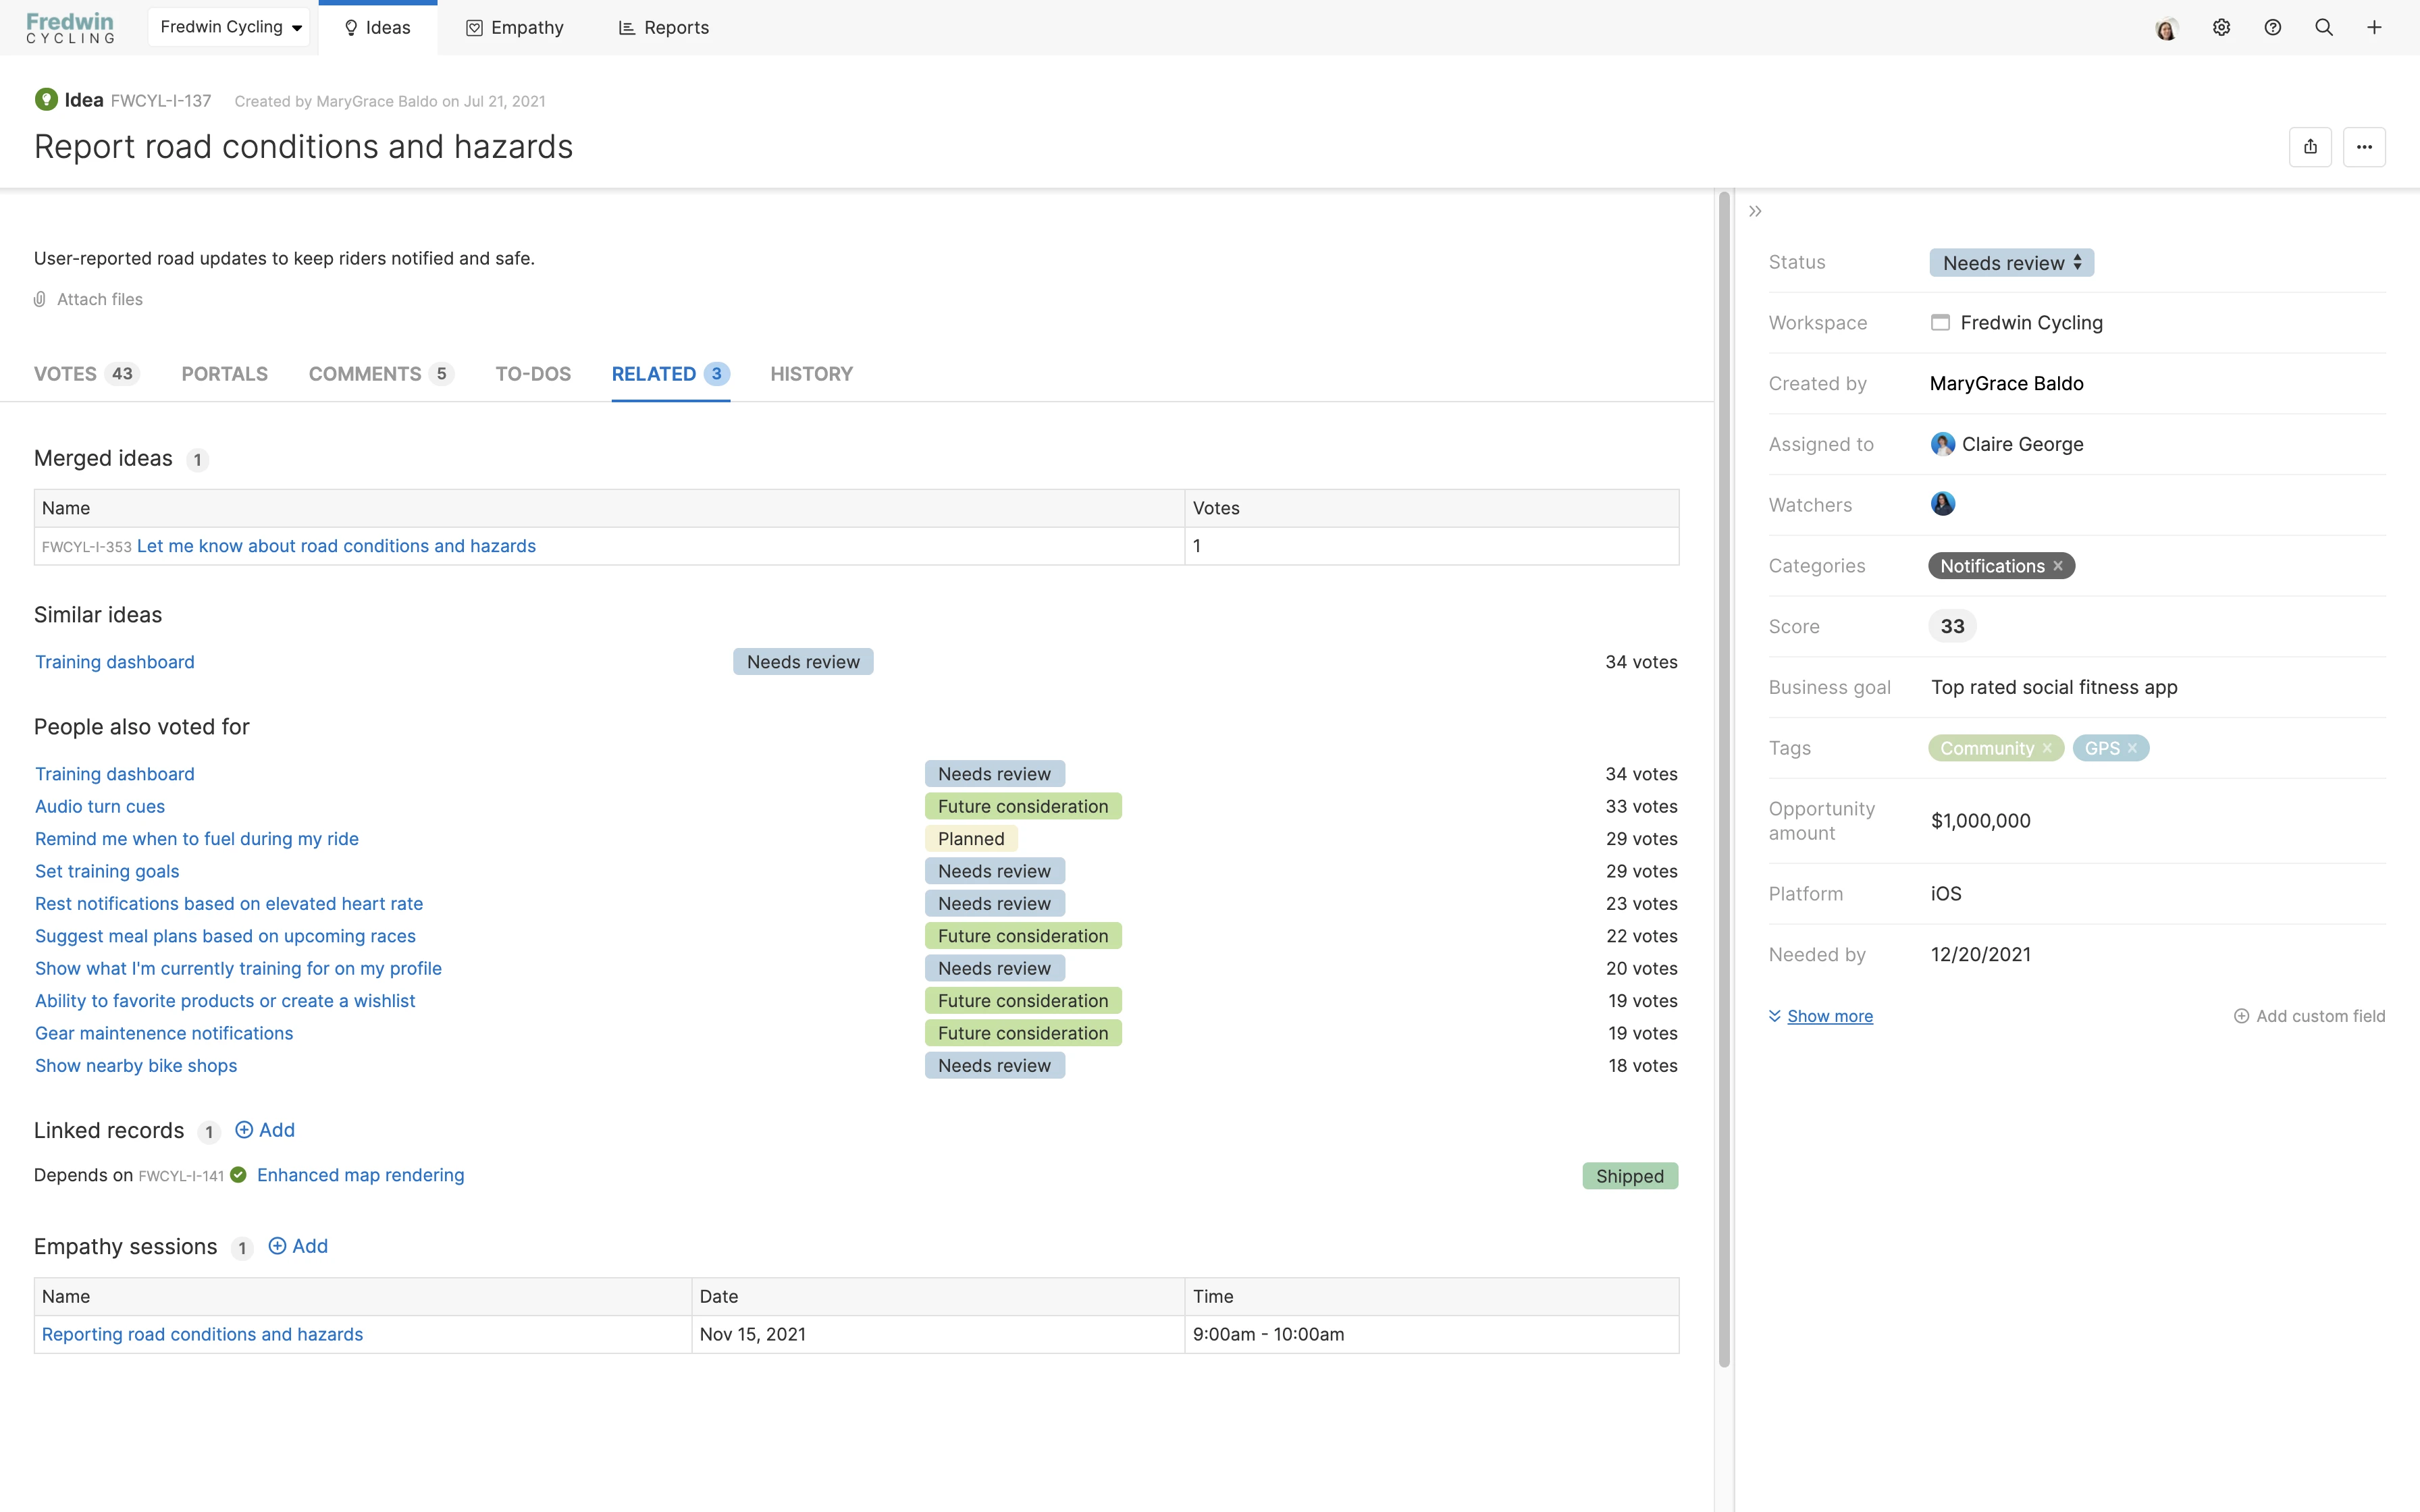Open the search magnifier icon
This screenshot has width=2420, height=1512.
2323,28
